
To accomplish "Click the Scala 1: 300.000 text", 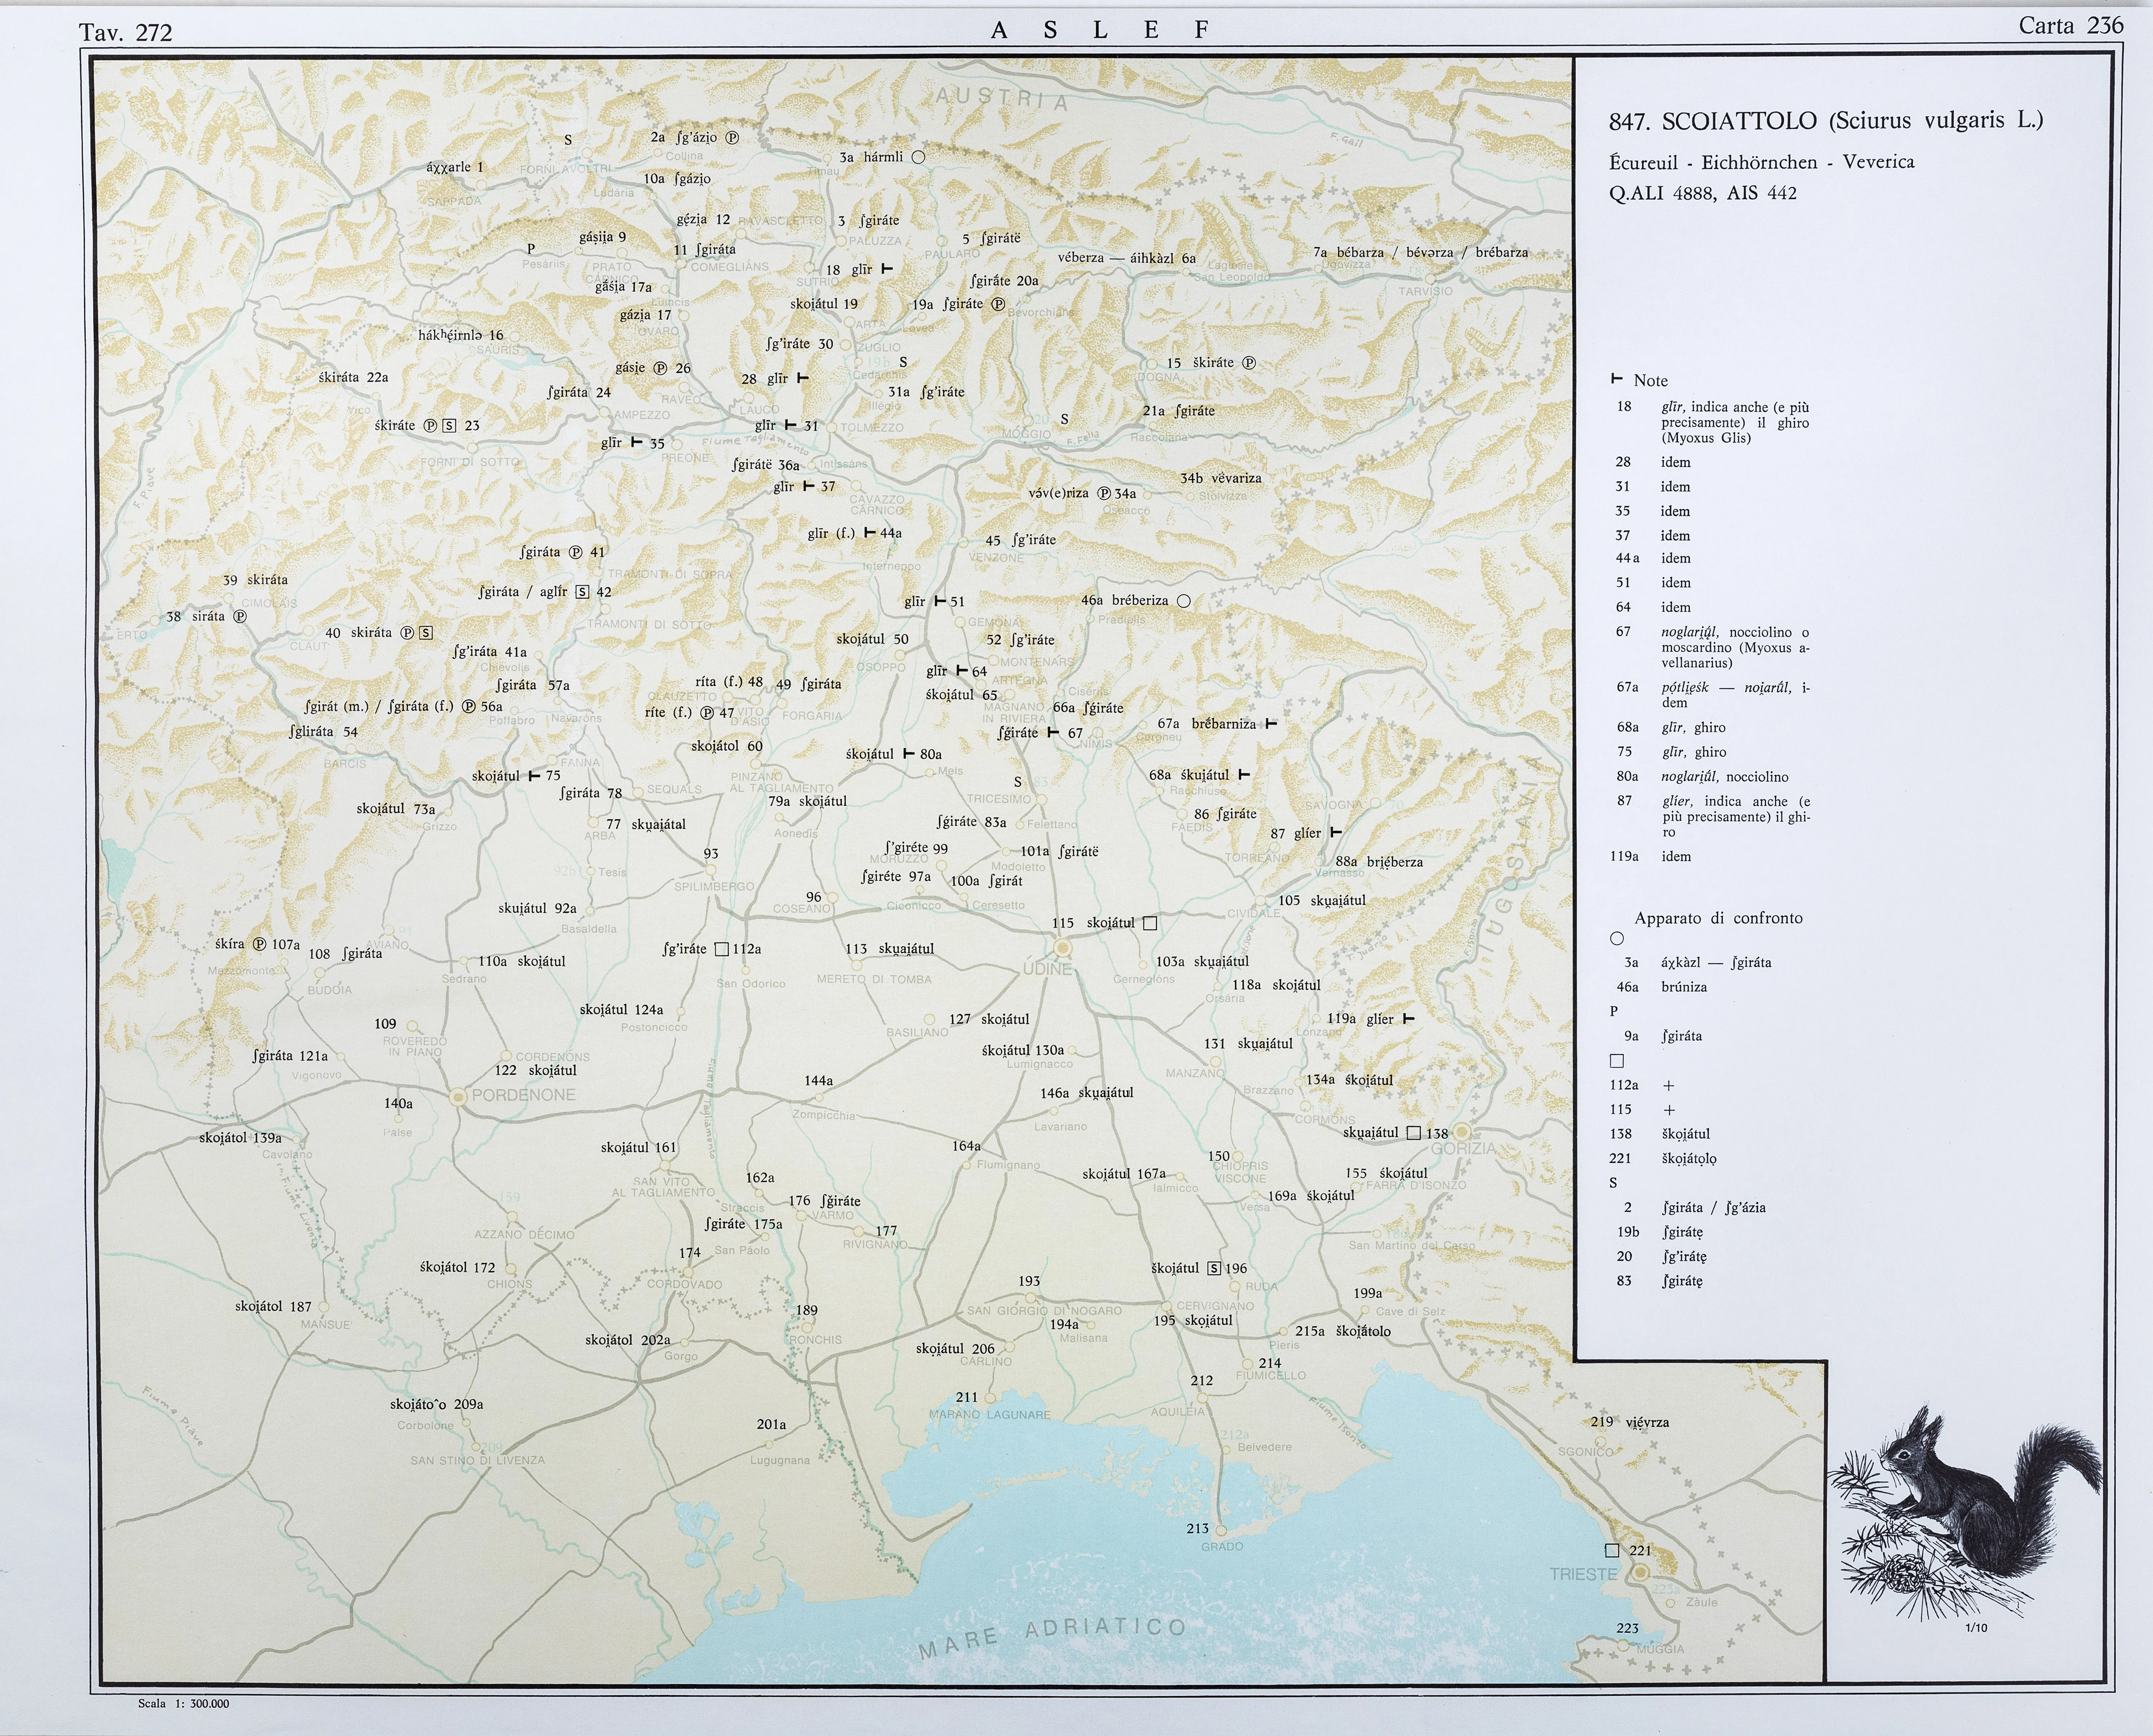I will click(x=184, y=1703).
